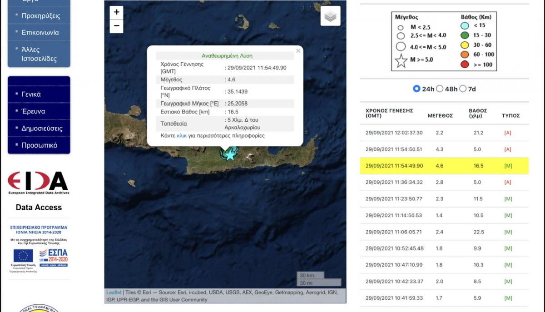Select the highlighted 4.6 magnitude earthquake row
This screenshot has width=545, height=312.
point(444,166)
